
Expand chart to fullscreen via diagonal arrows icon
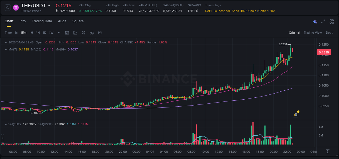(323, 21)
